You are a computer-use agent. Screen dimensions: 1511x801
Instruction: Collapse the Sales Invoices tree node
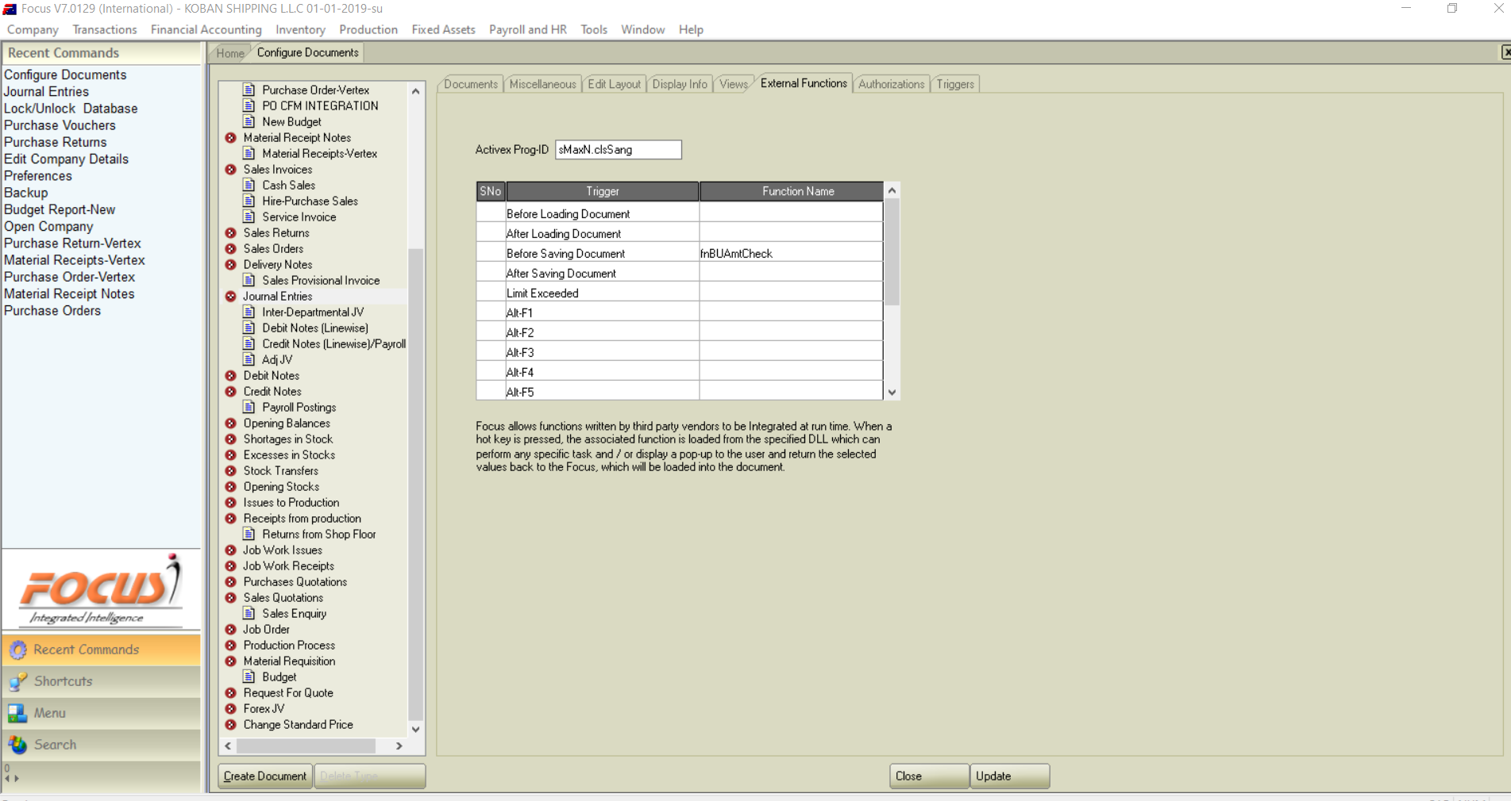tap(231, 170)
